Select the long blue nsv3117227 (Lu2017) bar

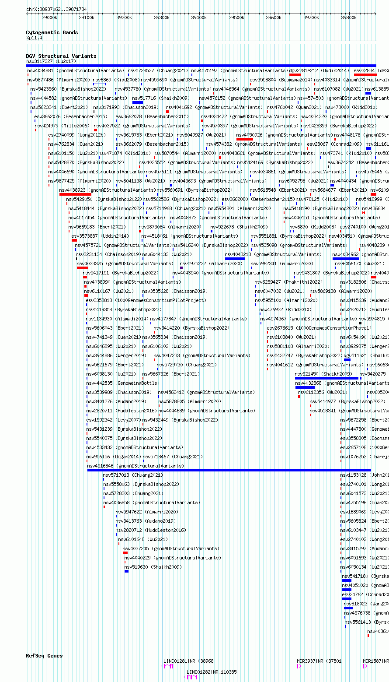(x=201, y=66)
